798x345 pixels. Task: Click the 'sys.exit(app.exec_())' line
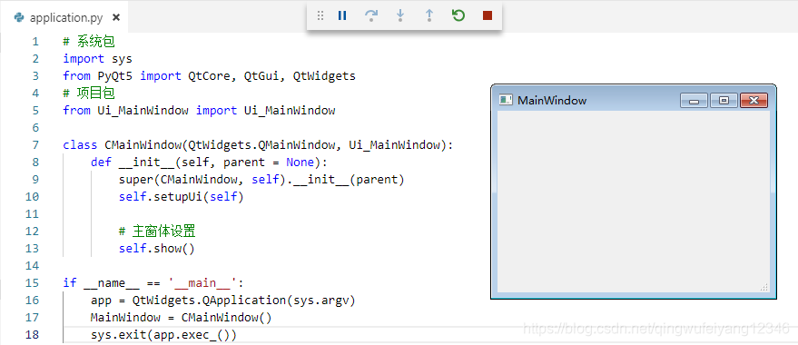click(164, 335)
